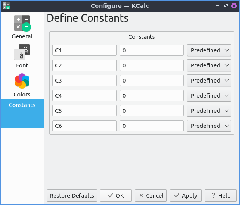The height and width of the screenshot is (205, 240).
Task: Select the Constants sidebar page
Action: click(22, 105)
